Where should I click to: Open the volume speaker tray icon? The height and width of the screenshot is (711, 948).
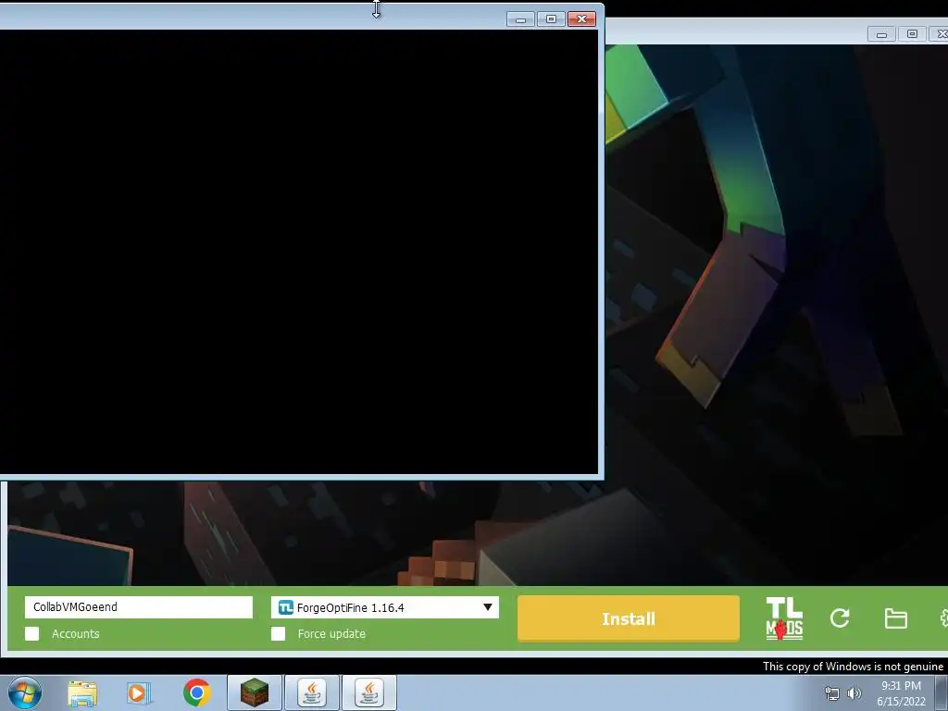854,693
